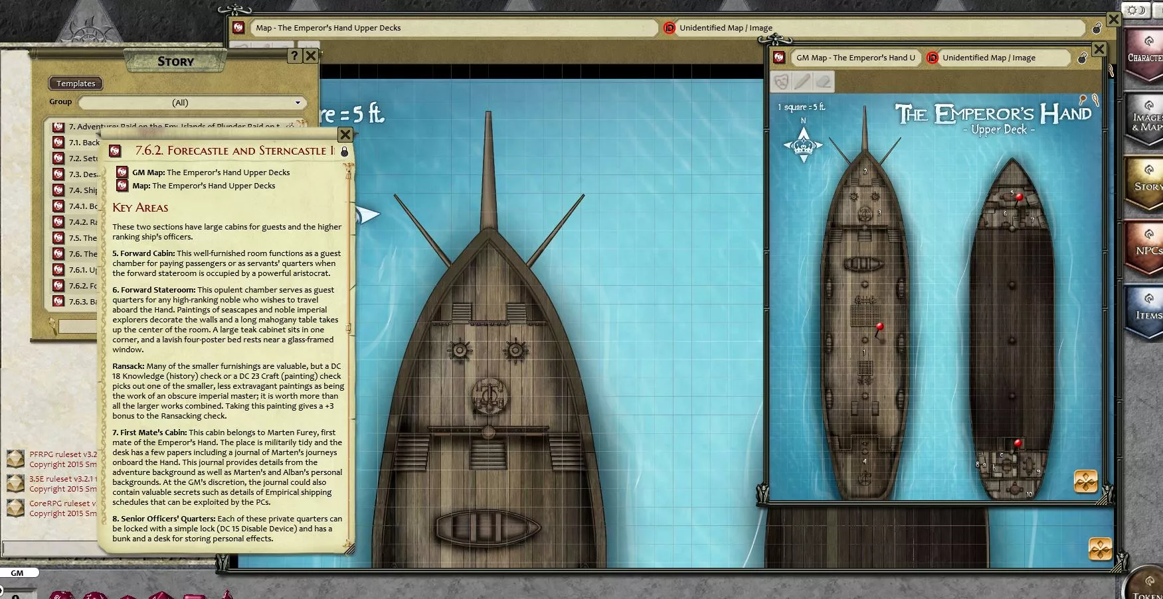Click the Templates button

pyautogui.click(x=76, y=84)
